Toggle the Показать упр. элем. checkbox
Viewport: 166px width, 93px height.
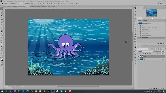pos(24,4)
